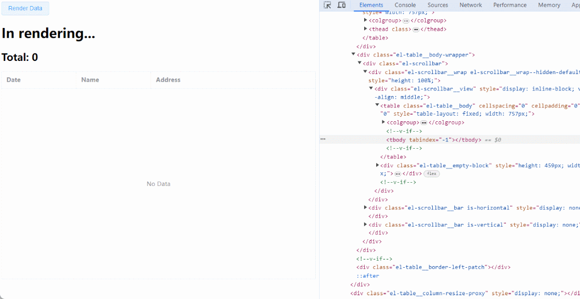Switch to the Elements tab
The width and height of the screenshot is (580, 299).
[x=371, y=5]
